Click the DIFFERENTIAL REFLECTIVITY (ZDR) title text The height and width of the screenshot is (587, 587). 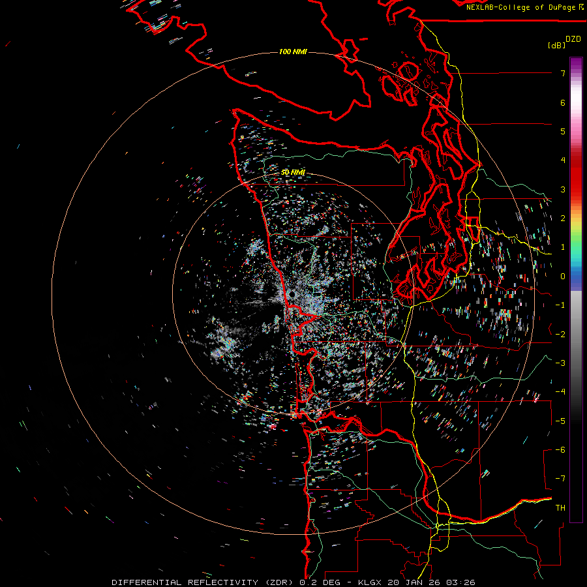coord(203,582)
